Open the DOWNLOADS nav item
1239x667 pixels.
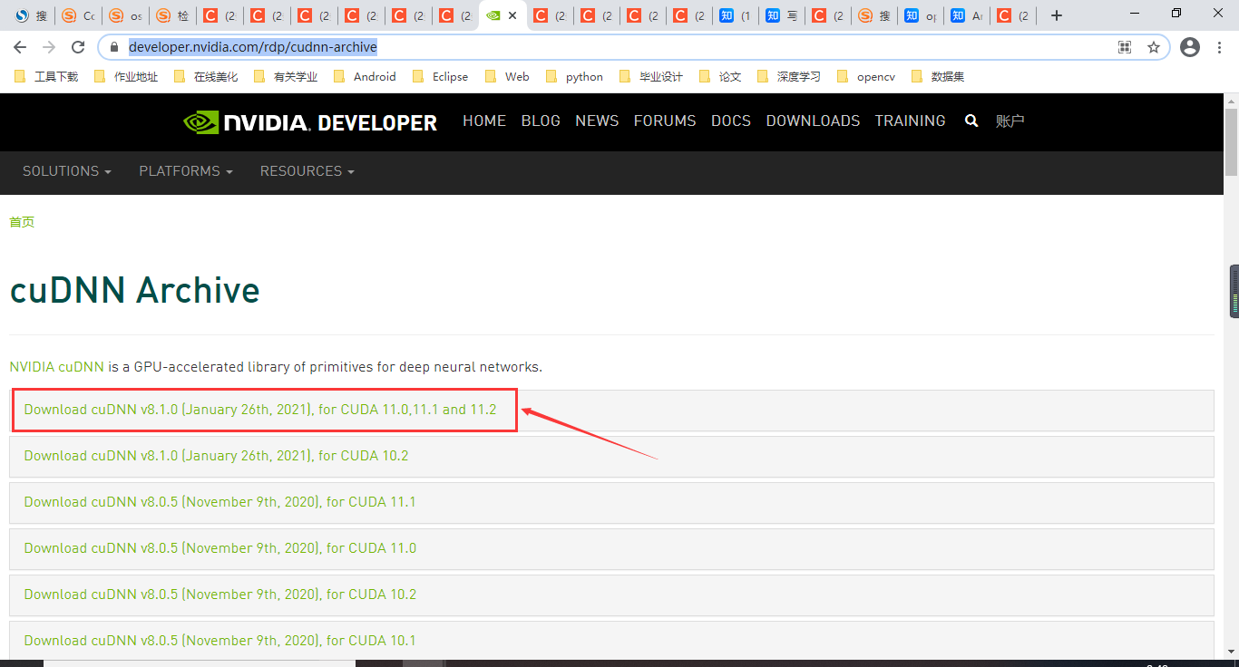click(x=813, y=121)
